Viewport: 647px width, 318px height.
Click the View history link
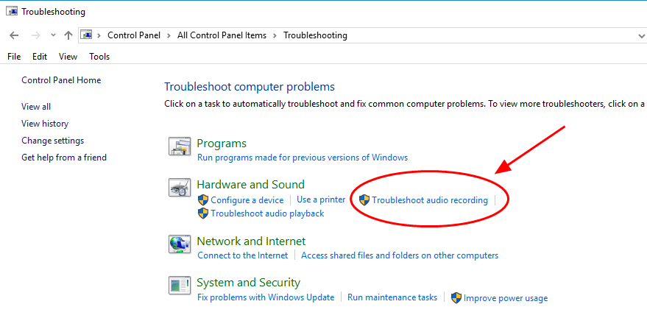[x=45, y=124]
